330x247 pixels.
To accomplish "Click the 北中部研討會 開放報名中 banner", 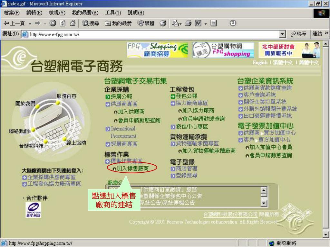I will coord(289,50).
